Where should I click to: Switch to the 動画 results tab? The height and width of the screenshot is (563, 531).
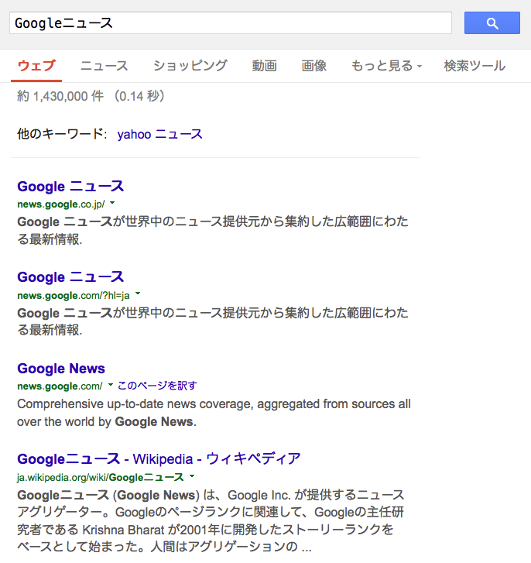click(x=264, y=66)
